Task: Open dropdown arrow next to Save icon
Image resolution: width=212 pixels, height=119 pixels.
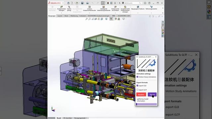Action: tap(85, 3)
